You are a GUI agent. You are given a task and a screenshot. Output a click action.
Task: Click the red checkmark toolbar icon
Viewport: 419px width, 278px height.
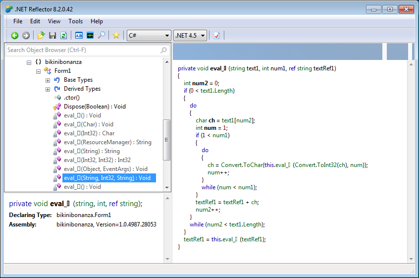[x=217, y=35]
